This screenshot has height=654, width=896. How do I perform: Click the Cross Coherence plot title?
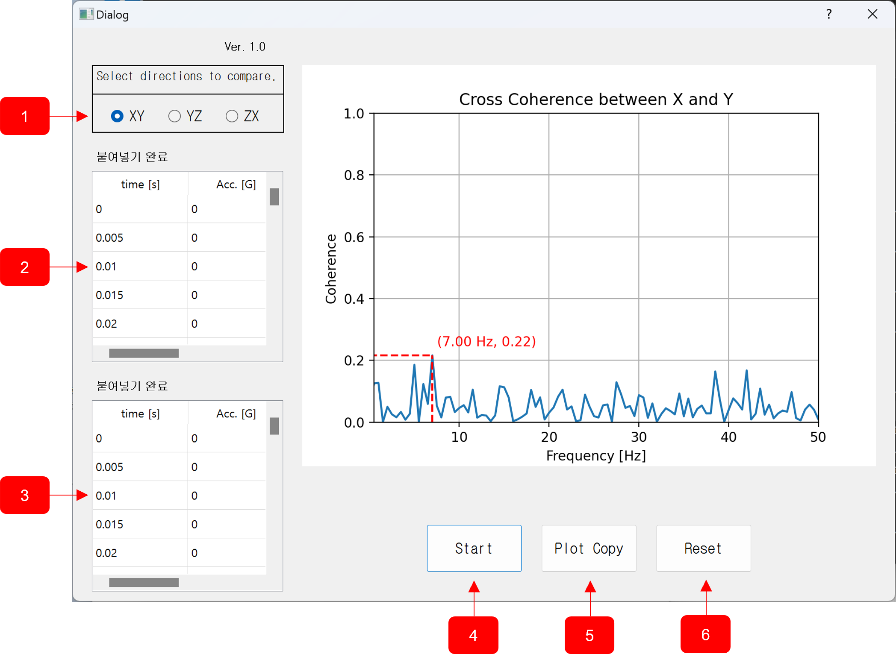coord(596,99)
